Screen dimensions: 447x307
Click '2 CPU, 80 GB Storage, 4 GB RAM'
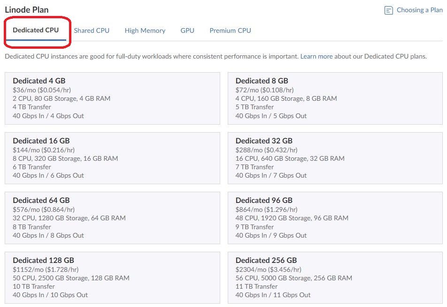[62, 98]
